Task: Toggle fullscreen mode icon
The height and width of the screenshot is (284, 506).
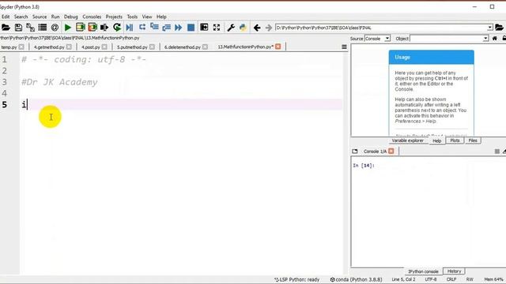Action: click(x=217, y=28)
